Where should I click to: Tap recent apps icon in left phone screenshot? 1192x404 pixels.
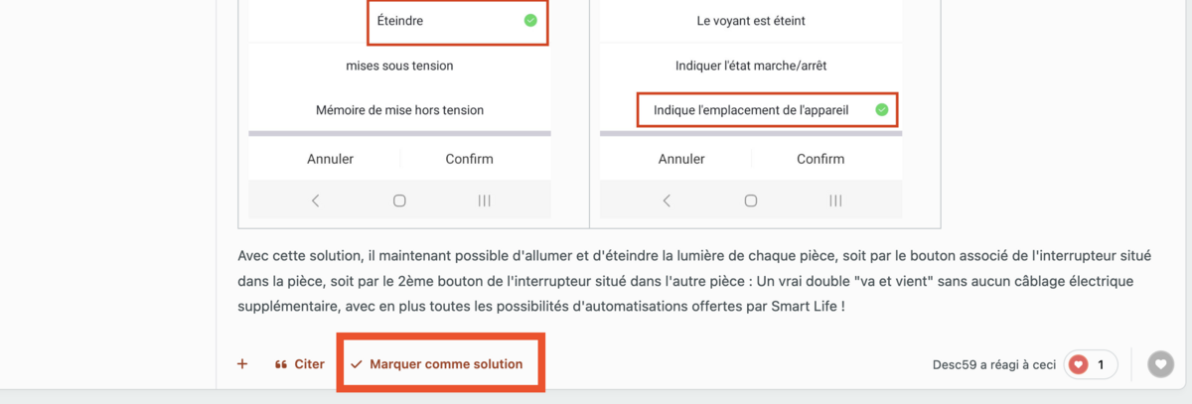484,201
